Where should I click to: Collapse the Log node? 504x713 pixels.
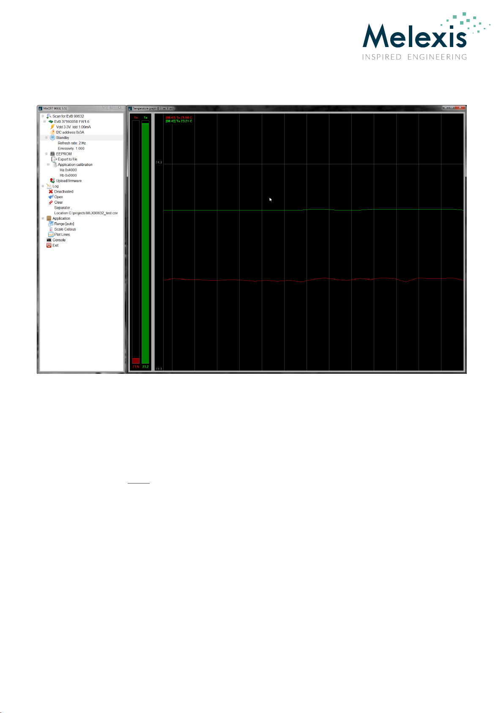[x=43, y=186]
